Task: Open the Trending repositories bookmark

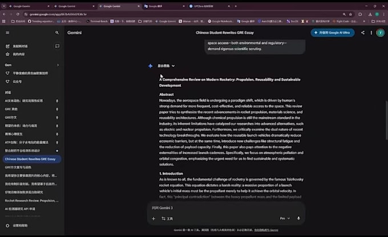Action: click(41, 21)
